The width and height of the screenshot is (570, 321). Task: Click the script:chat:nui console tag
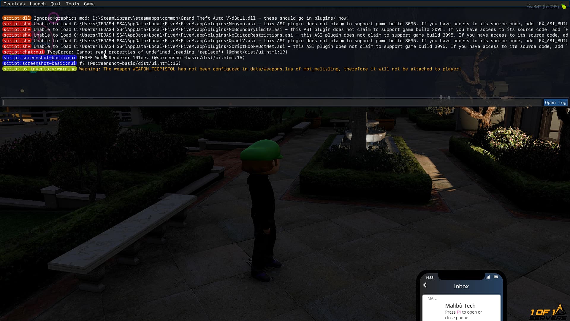coord(23,52)
